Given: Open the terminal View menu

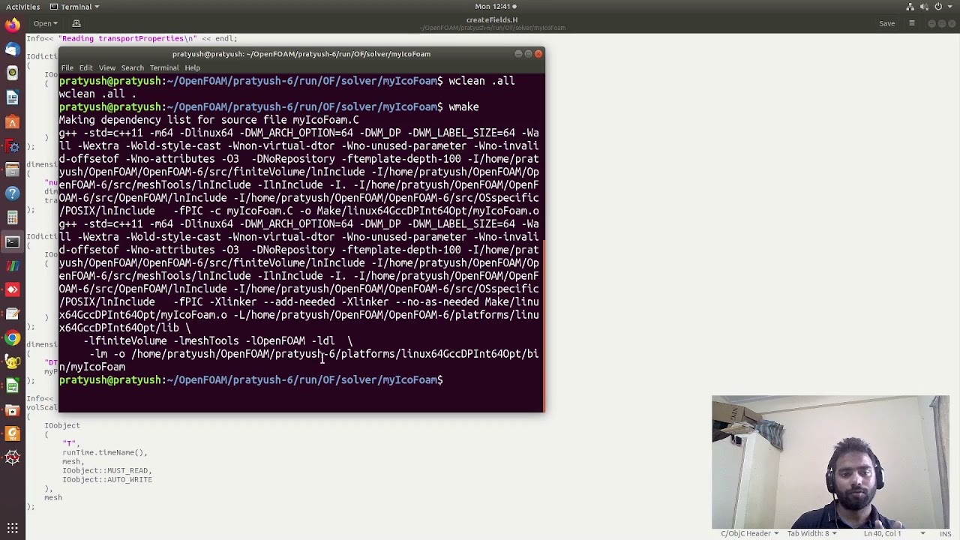Looking at the screenshot, I should pos(107,67).
